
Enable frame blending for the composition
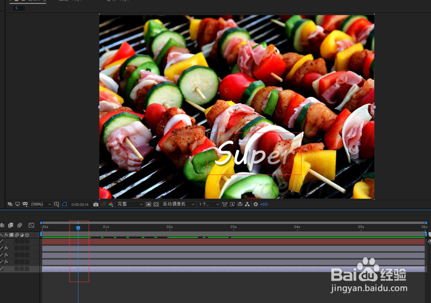point(11,225)
